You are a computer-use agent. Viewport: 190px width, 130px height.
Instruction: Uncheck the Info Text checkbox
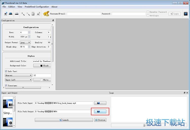[6, 71]
